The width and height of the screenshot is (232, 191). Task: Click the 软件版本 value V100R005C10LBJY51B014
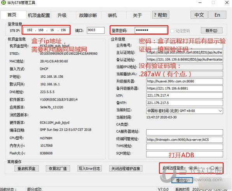click(x=59, y=100)
